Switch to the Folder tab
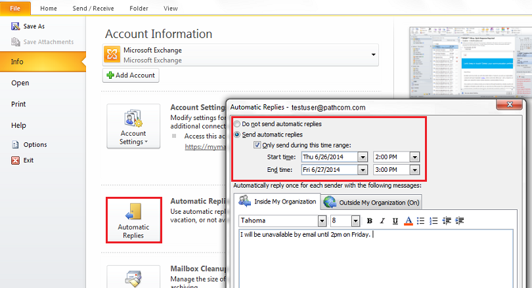The height and width of the screenshot is (288, 532). click(139, 9)
